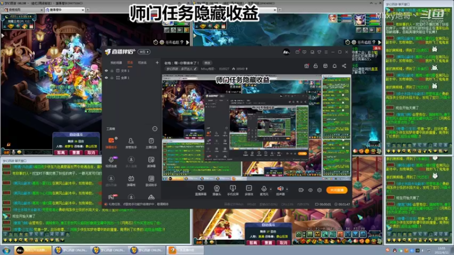Viewport: 454px width, 255px height.
Task: Select the 文本 1 source row
Action: pos(132,70)
